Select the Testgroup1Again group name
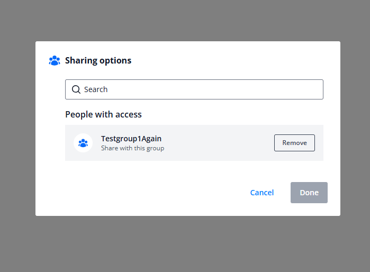The width and height of the screenshot is (370, 272). pos(131,139)
